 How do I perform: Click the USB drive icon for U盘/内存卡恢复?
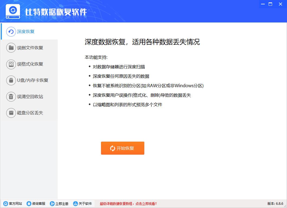coord(11,80)
